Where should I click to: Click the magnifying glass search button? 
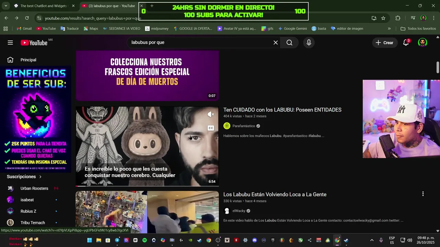tap(289, 43)
